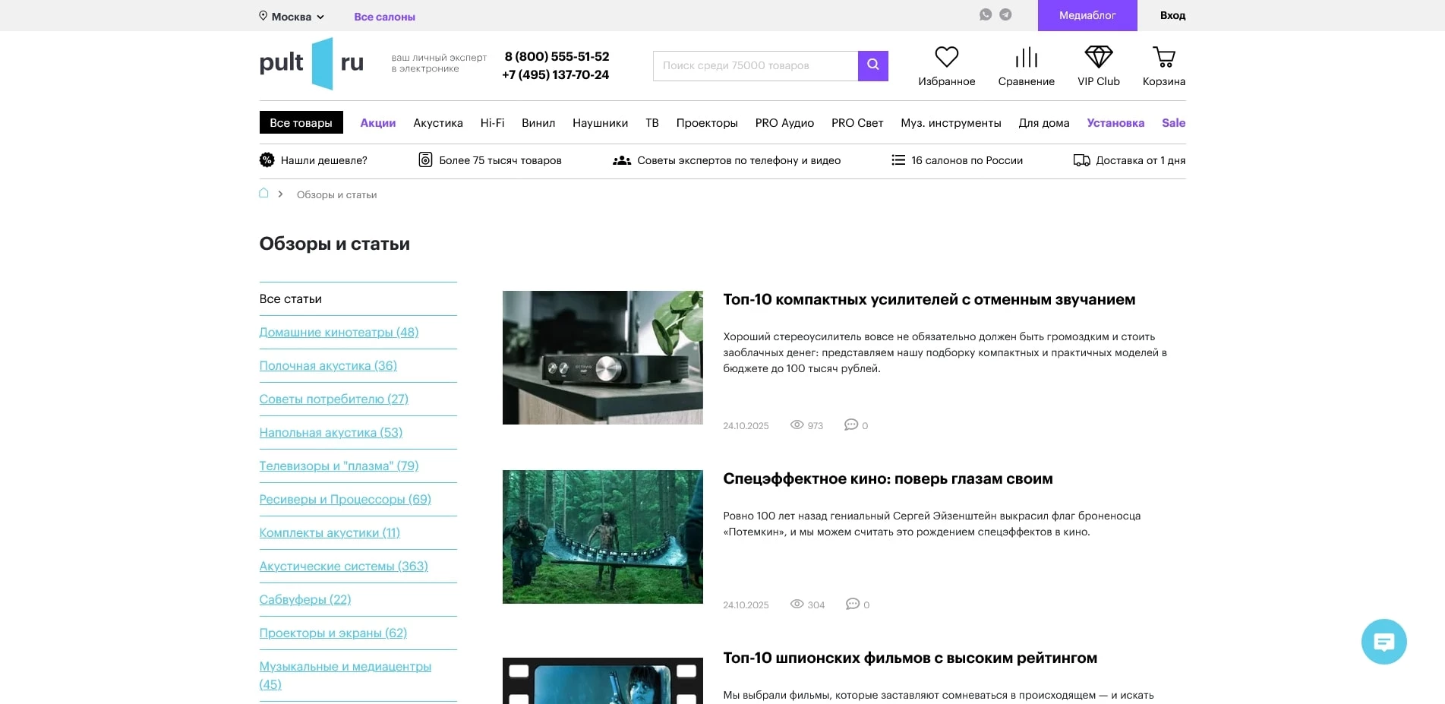Open the compact amplifier article thumbnail

tap(602, 358)
